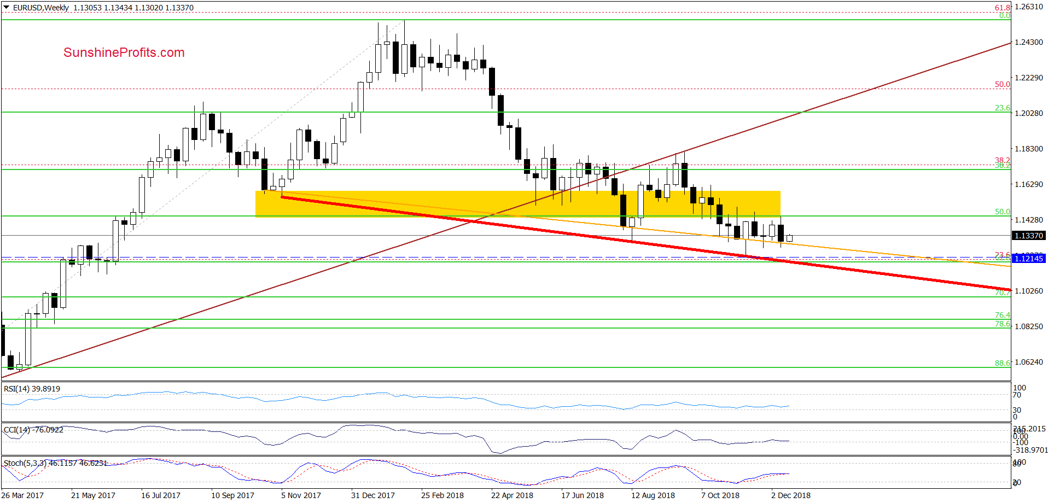Select the EURUSD,Weekly symbol title text

click(x=41, y=8)
